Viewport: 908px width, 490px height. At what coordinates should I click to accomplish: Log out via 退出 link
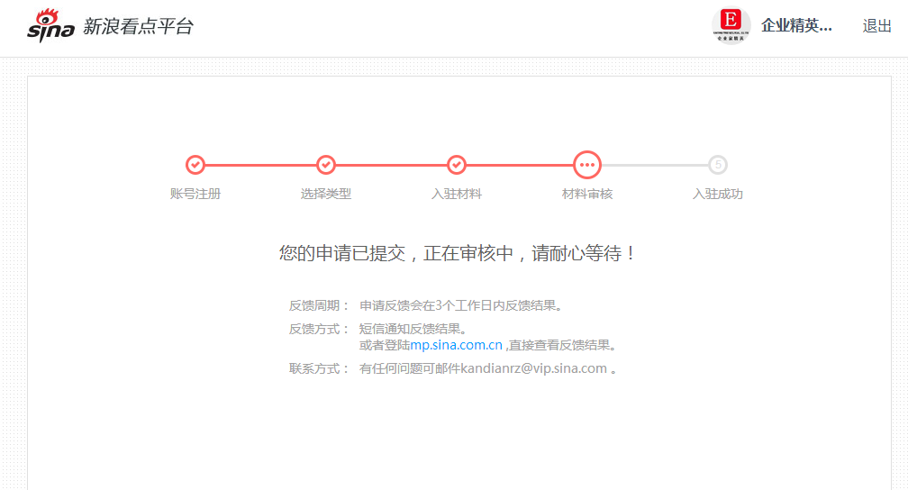click(876, 26)
